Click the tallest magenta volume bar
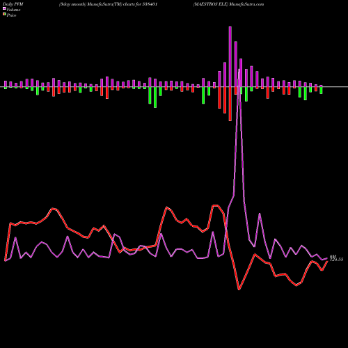The image size is (348, 348). (x=230, y=56)
